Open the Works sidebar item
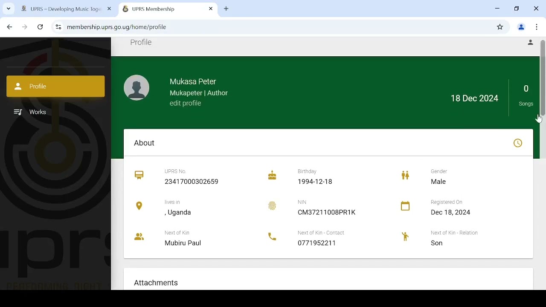 click(55, 112)
